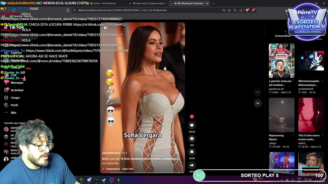This screenshot has height=184, width=328.
Task: Open Steam from the taskbar
Action: point(104,180)
